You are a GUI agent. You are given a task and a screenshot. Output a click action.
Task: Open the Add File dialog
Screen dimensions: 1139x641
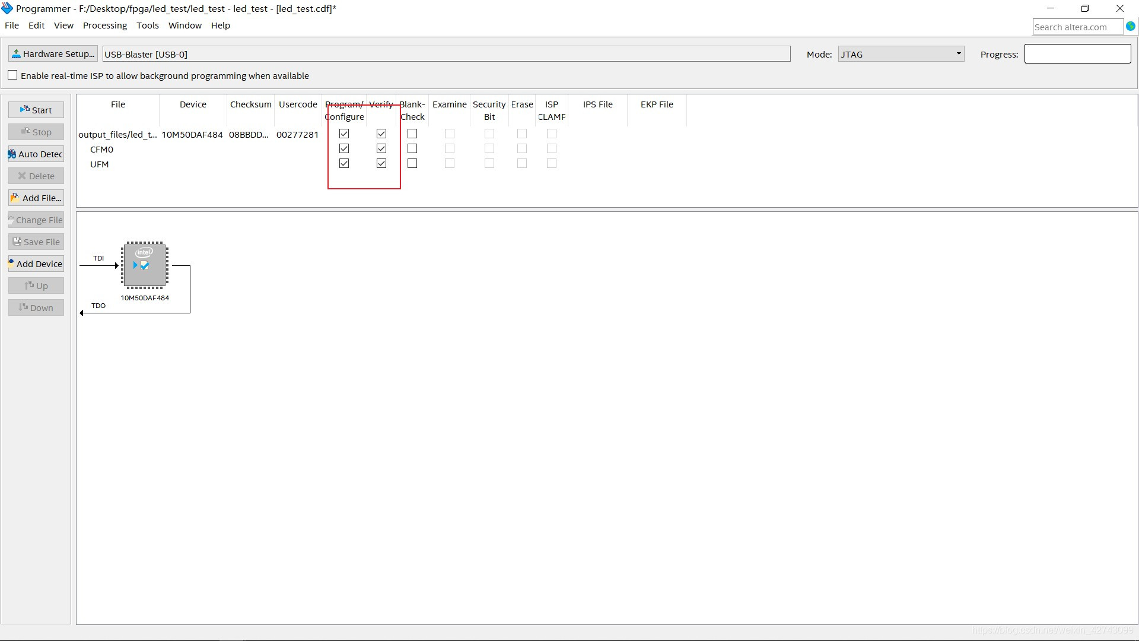[x=36, y=198]
